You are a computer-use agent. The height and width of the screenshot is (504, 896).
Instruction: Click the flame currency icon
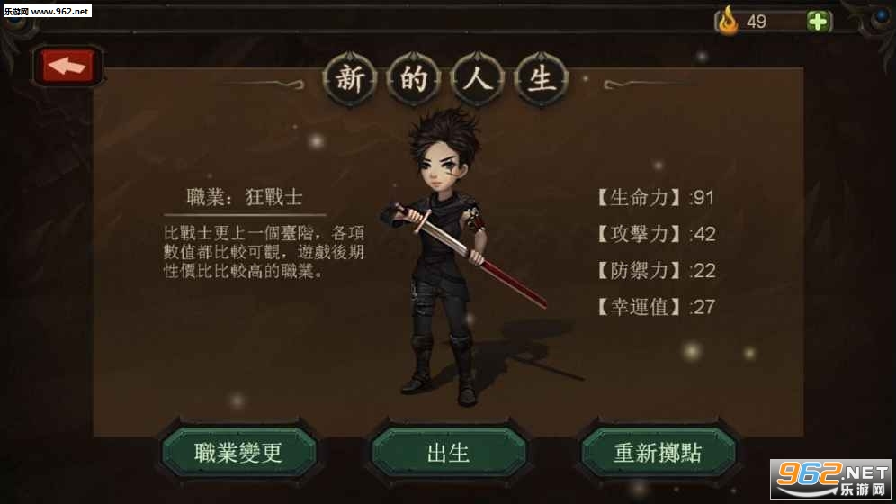point(728,21)
